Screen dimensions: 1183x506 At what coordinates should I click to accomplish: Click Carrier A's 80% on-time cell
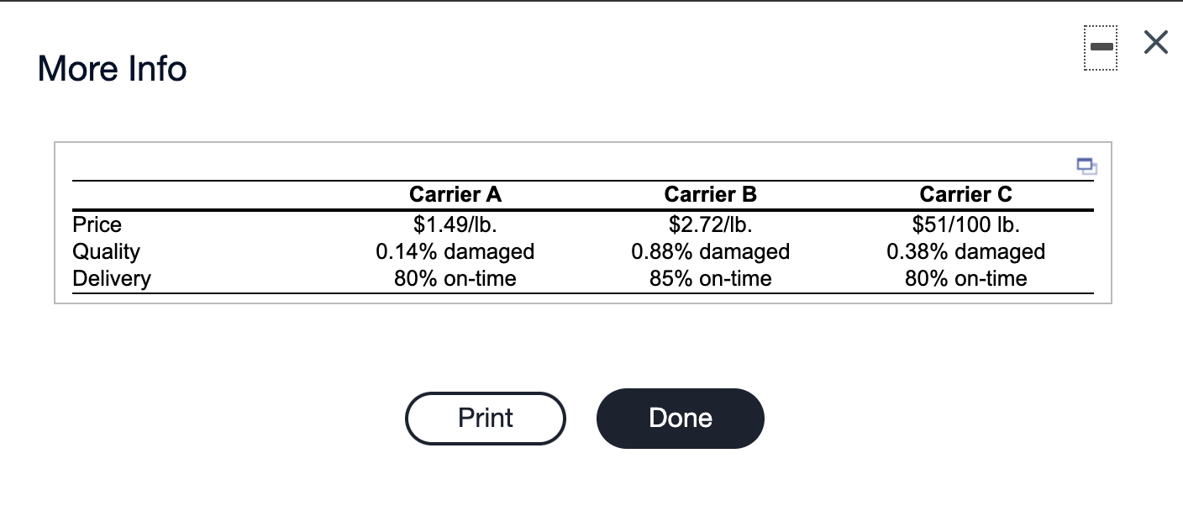pos(455,278)
